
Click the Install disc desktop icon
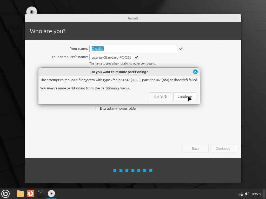[x=32, y=10]
